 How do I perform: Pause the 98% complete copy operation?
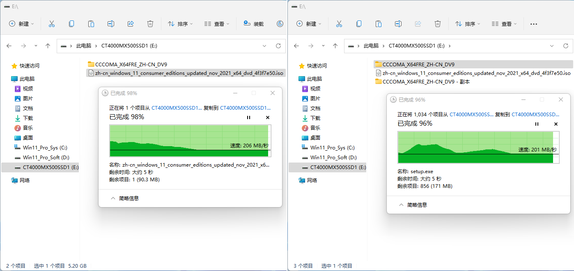248,117
